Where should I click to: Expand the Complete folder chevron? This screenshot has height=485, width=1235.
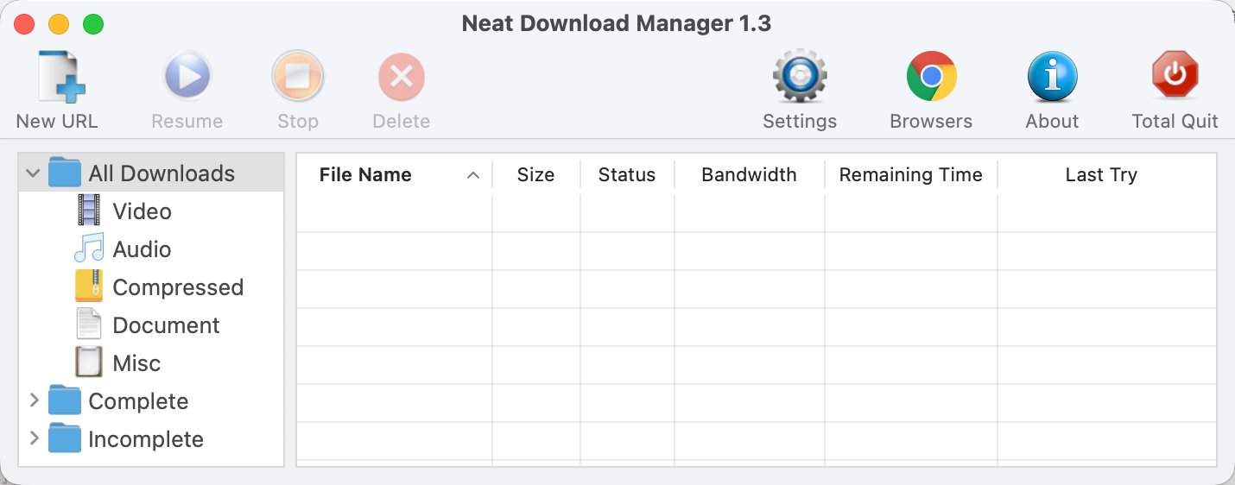(x=35, y=400)
